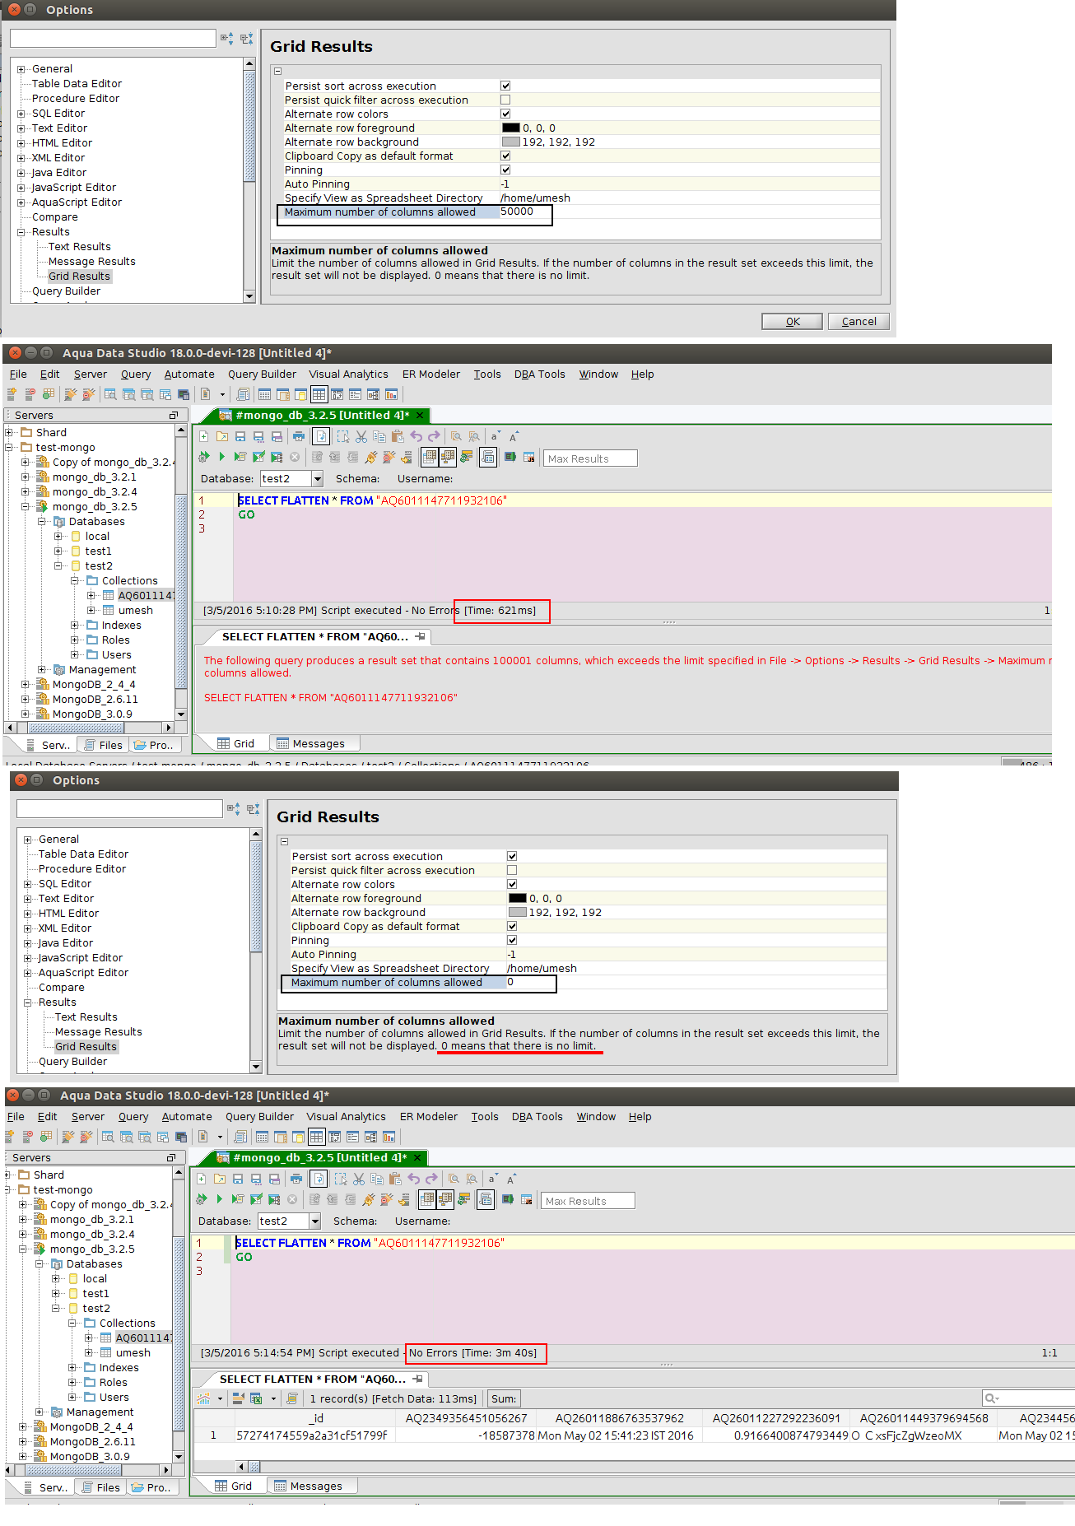The image size is (1075, 1526).
Task: Click search field in the 50000-limit Options dialog
Action: tap(113, 39)
